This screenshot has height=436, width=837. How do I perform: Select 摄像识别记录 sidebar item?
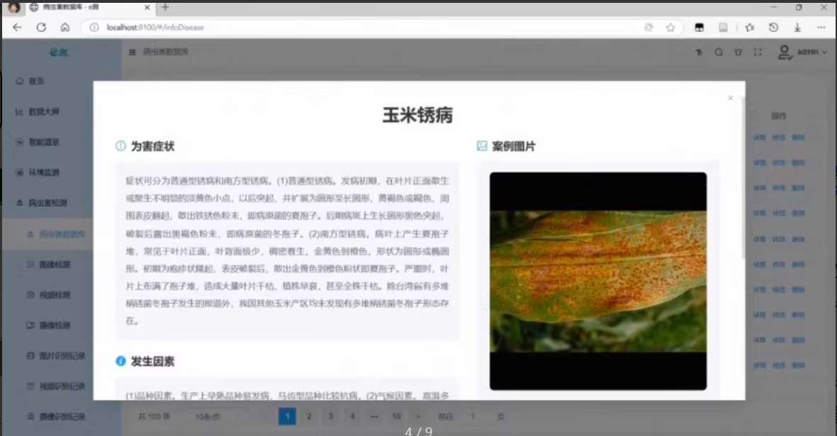[x=62, y=416]
